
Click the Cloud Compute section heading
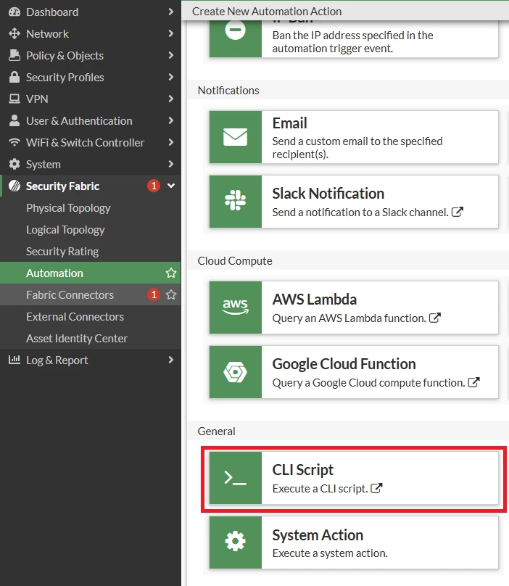pos(235,261)
